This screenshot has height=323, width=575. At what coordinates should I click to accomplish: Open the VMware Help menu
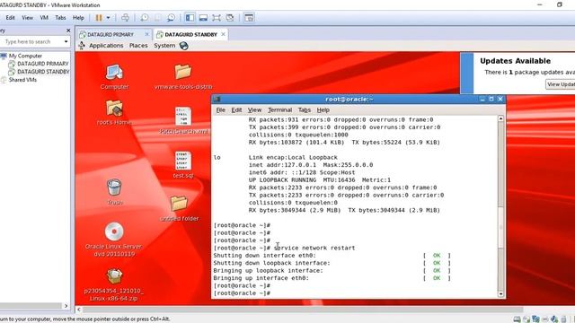coord(78,18)
